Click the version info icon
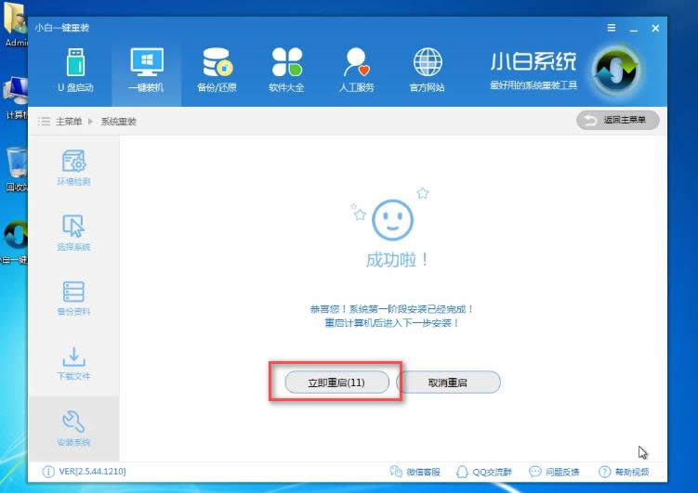This screenshot has height=493, width=698. [x=48, y=472]
